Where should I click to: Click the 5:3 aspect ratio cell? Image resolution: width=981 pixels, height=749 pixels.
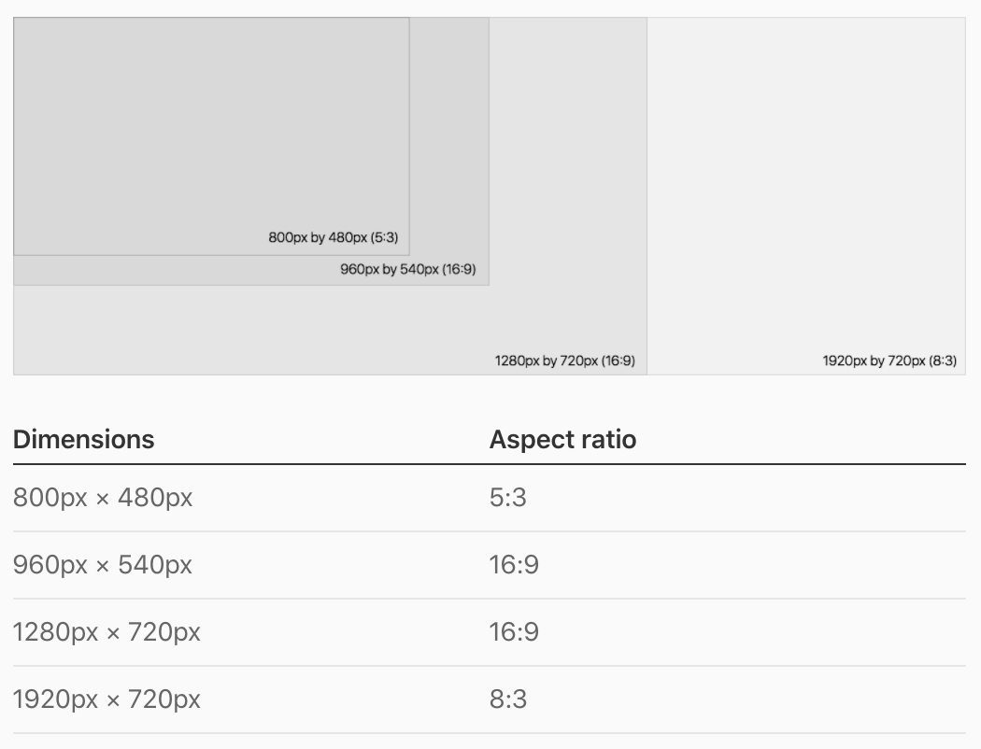coord(508,498)
